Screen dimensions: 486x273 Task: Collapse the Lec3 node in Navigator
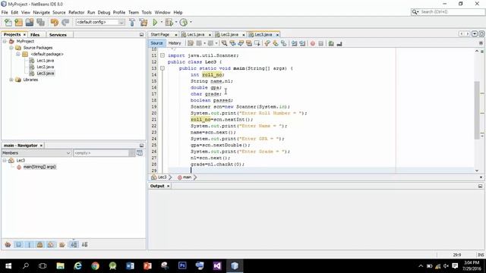pos(5,160)
